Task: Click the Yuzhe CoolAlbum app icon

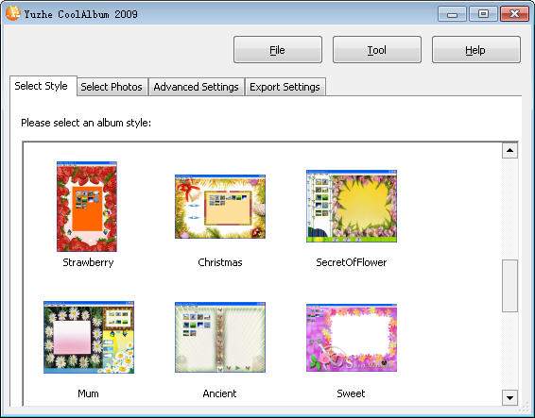Action: 12,13
